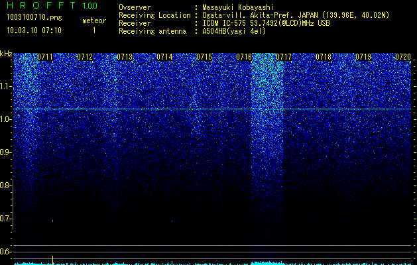This screenshot has height=265, width=417.
Task: Click the 0717 time marker
Action: (284, 57)
